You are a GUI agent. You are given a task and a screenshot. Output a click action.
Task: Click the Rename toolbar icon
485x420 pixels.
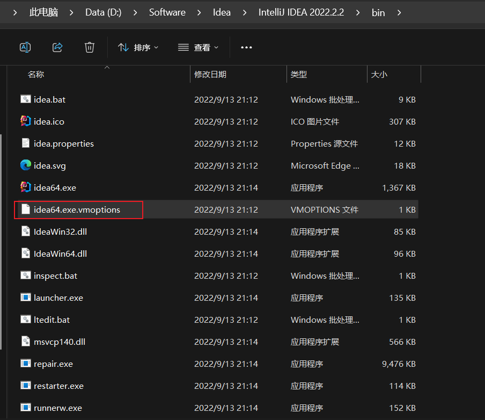[25, 47]
